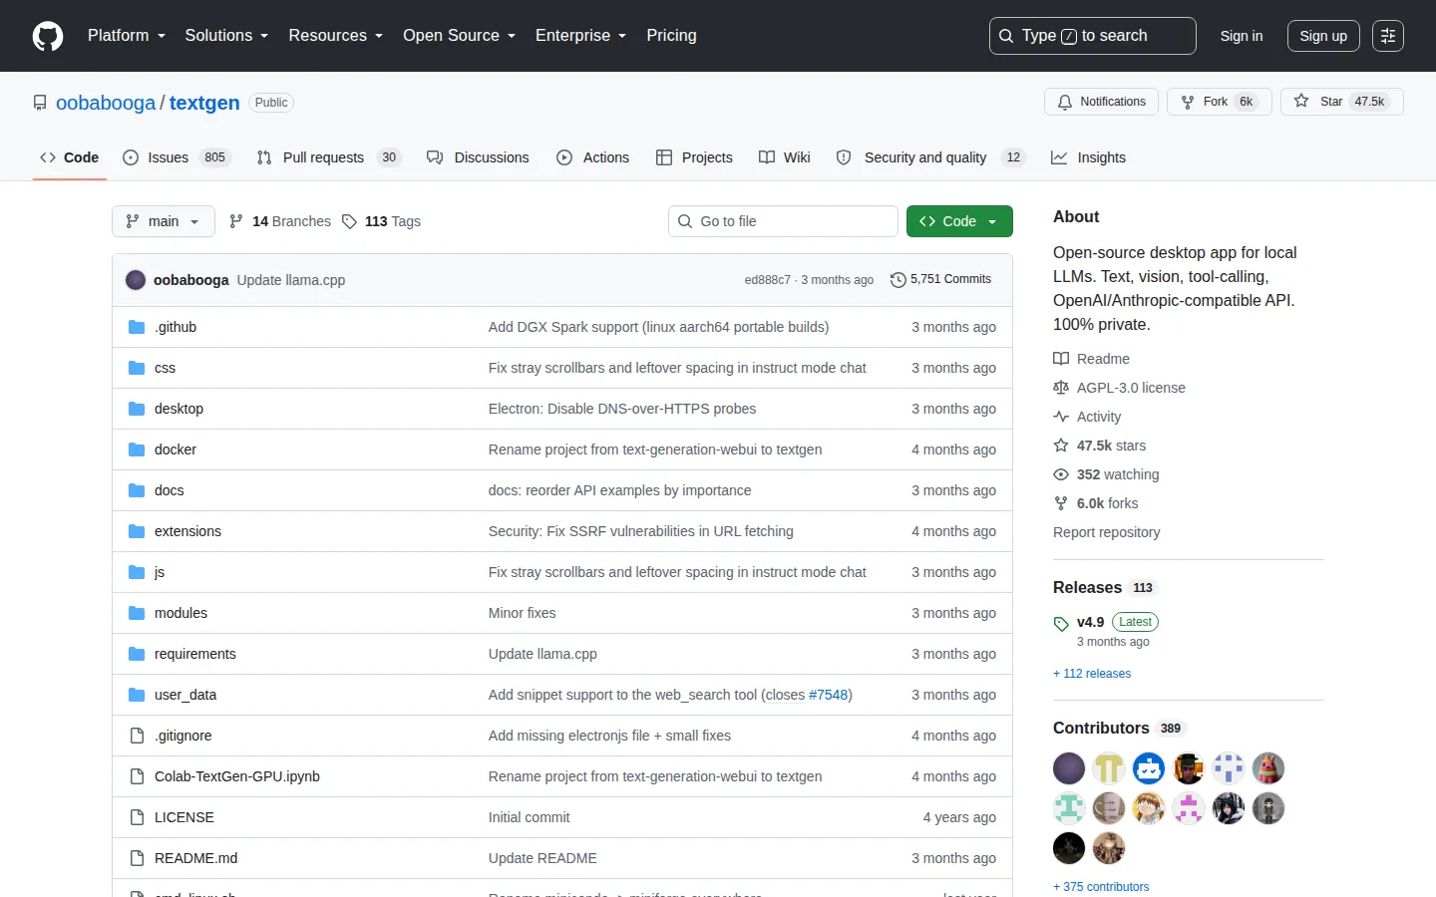This screenshot has height=897, width=1436.
Task: Open the green Code dropdown button
Action: pos(959,221)
